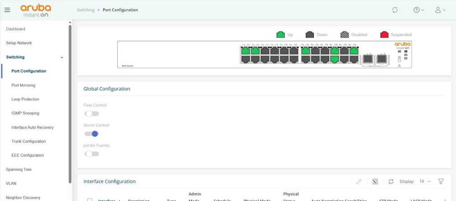This screenshot has height=201, width=456.
Task: Select green port 3 on the switch diagram
Action: coord(255,51)
